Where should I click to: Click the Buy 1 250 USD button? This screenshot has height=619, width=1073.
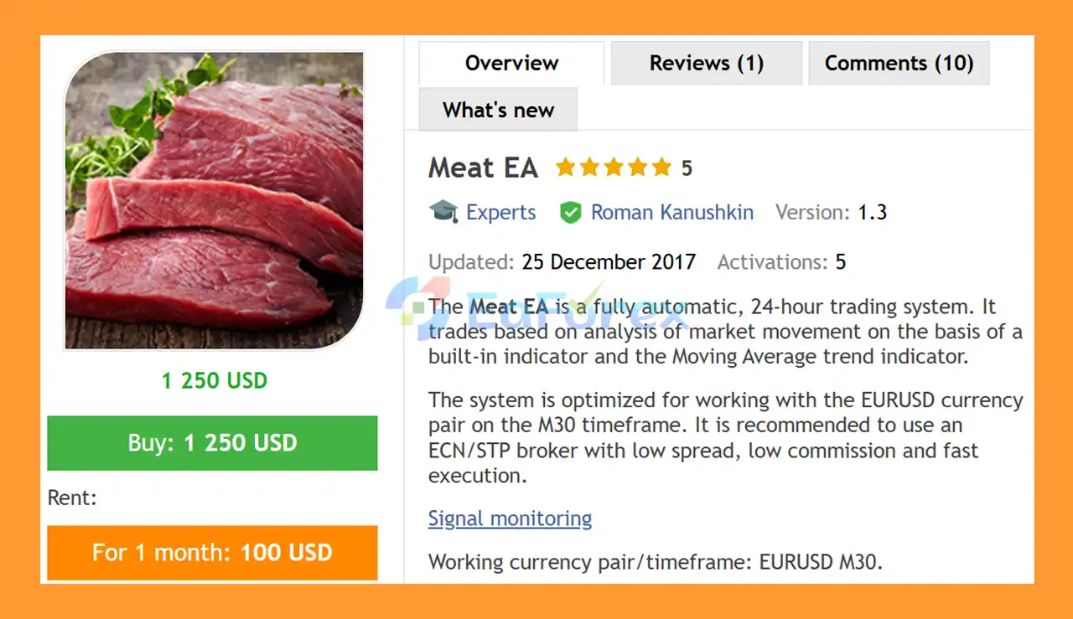[x=212, y=443]
